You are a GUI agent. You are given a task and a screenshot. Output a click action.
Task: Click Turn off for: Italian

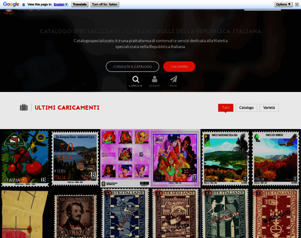105,4
